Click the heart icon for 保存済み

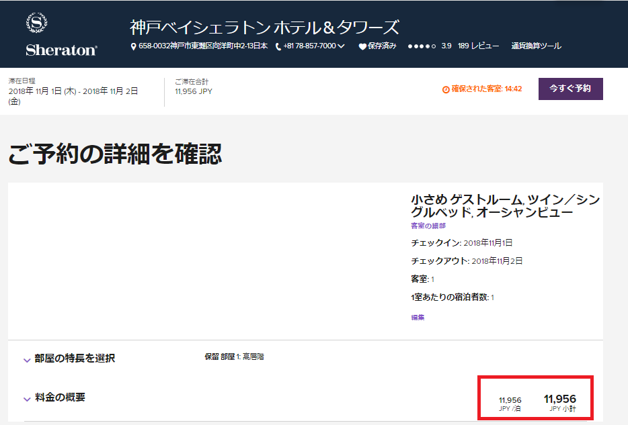pos(362,47)
